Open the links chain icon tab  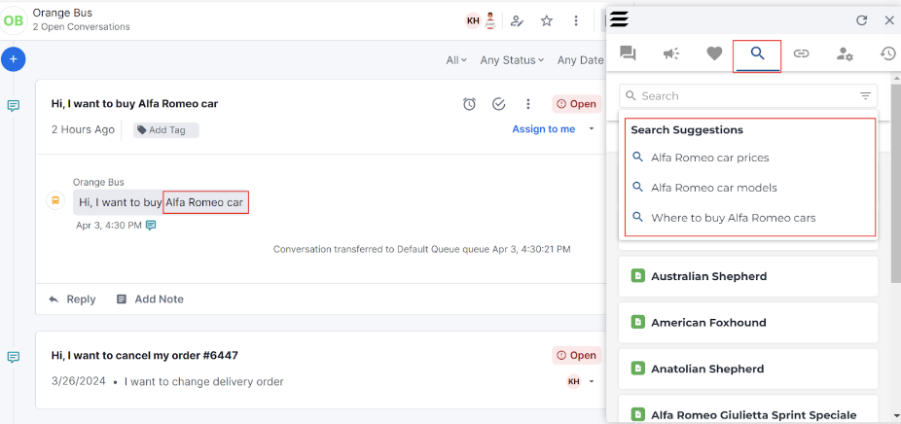[x=801, y=54]
